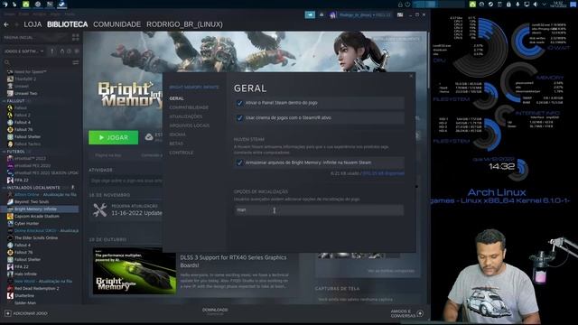Select the Compatibilidade properties tab
The height and width of the screenshot is (325, 578).
pos(189,107)
